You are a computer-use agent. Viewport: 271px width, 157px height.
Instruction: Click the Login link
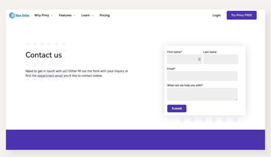click(x=216, y=15)
